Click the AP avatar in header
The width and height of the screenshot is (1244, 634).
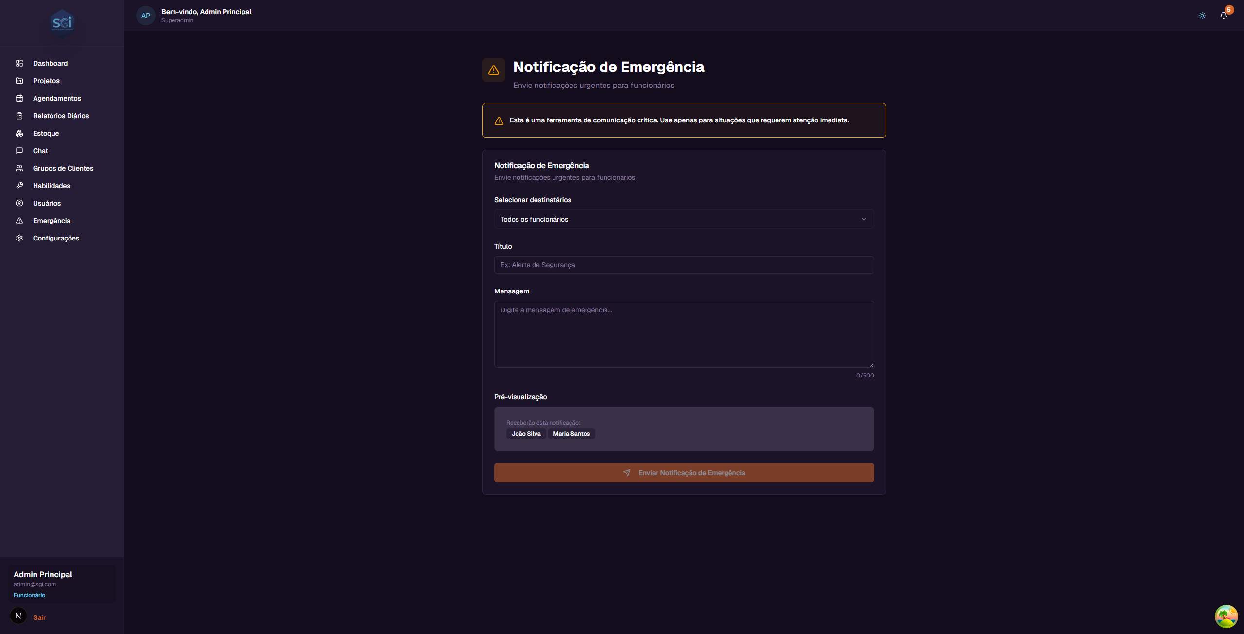[x=145, y=16]
